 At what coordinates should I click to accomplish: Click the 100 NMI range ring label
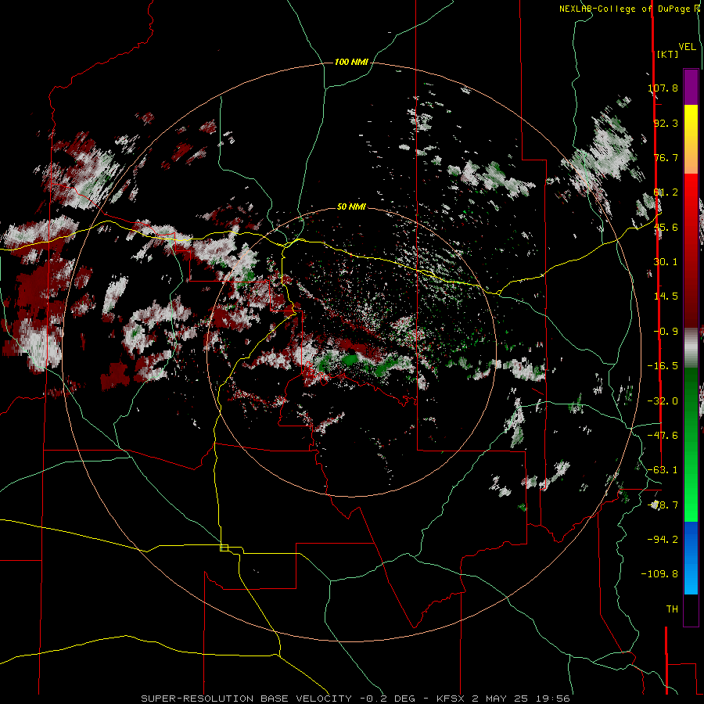pyautogui.click(x=351, y=62)
